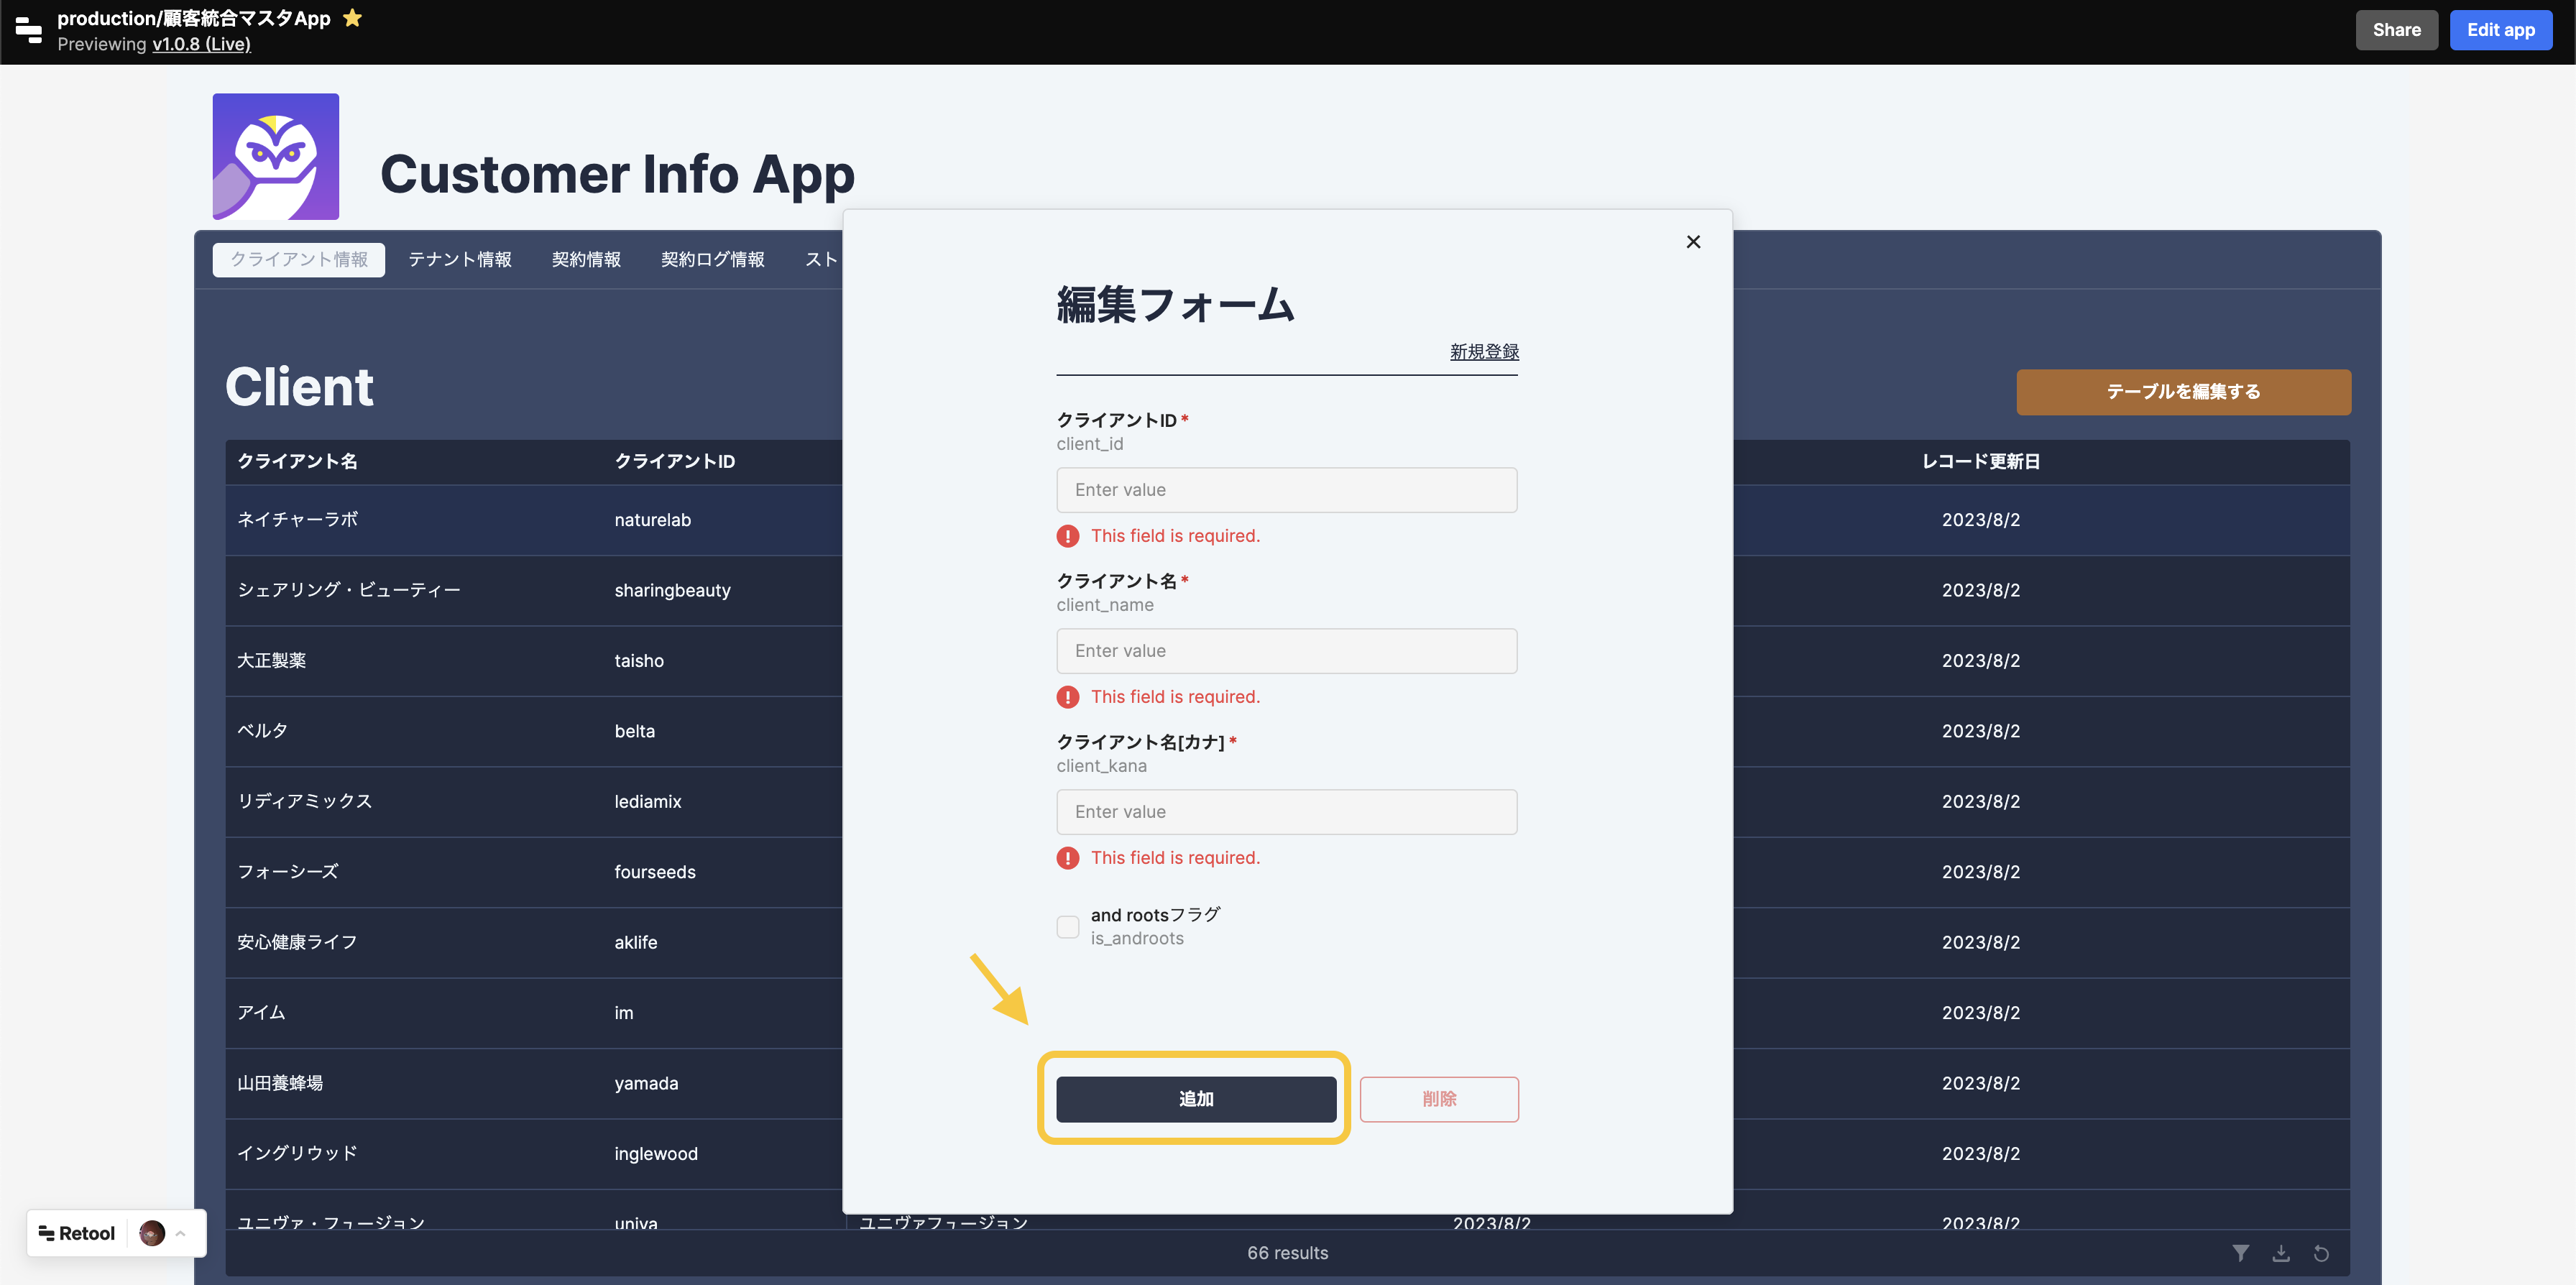The height and width of the screenshot is (1285, 2576).
Task: Enable the and rootsフラグ checkbox
Action: tap(1067, 927)
